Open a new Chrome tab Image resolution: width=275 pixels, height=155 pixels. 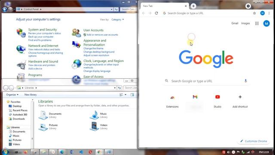tap(193, 6)
